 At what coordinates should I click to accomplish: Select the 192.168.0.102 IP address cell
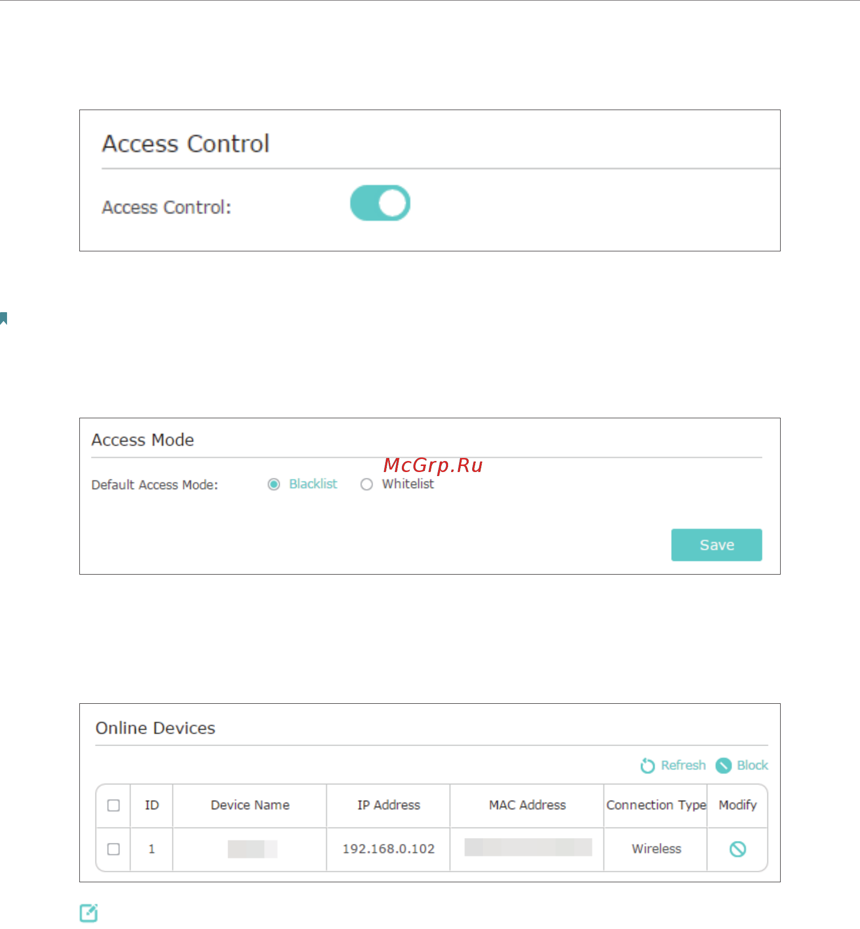coord(388,849)
